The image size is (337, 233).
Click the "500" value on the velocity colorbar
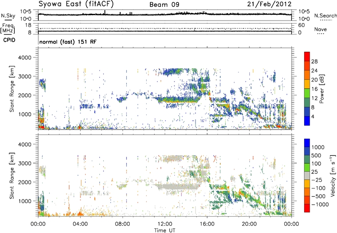[x=316, y=156]
